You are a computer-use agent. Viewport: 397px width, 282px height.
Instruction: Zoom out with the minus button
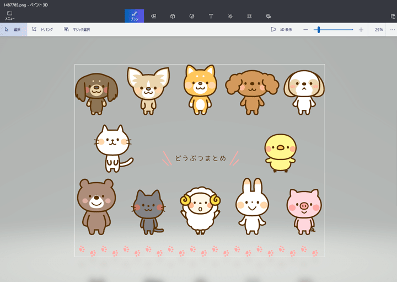(x=305, y=30)
